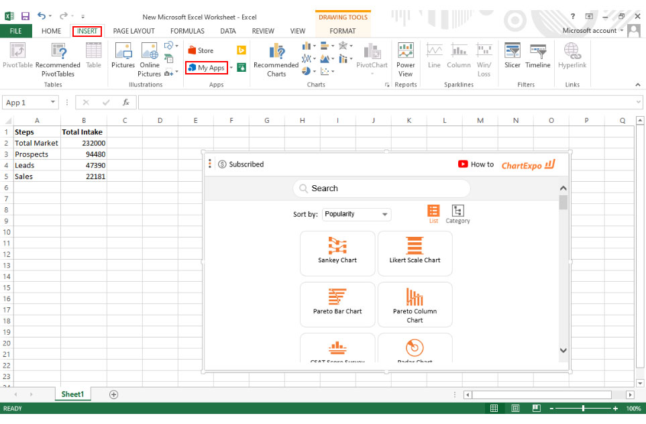
Task: Expand the pie chart type dropdown
Action: tap(315, 71)
